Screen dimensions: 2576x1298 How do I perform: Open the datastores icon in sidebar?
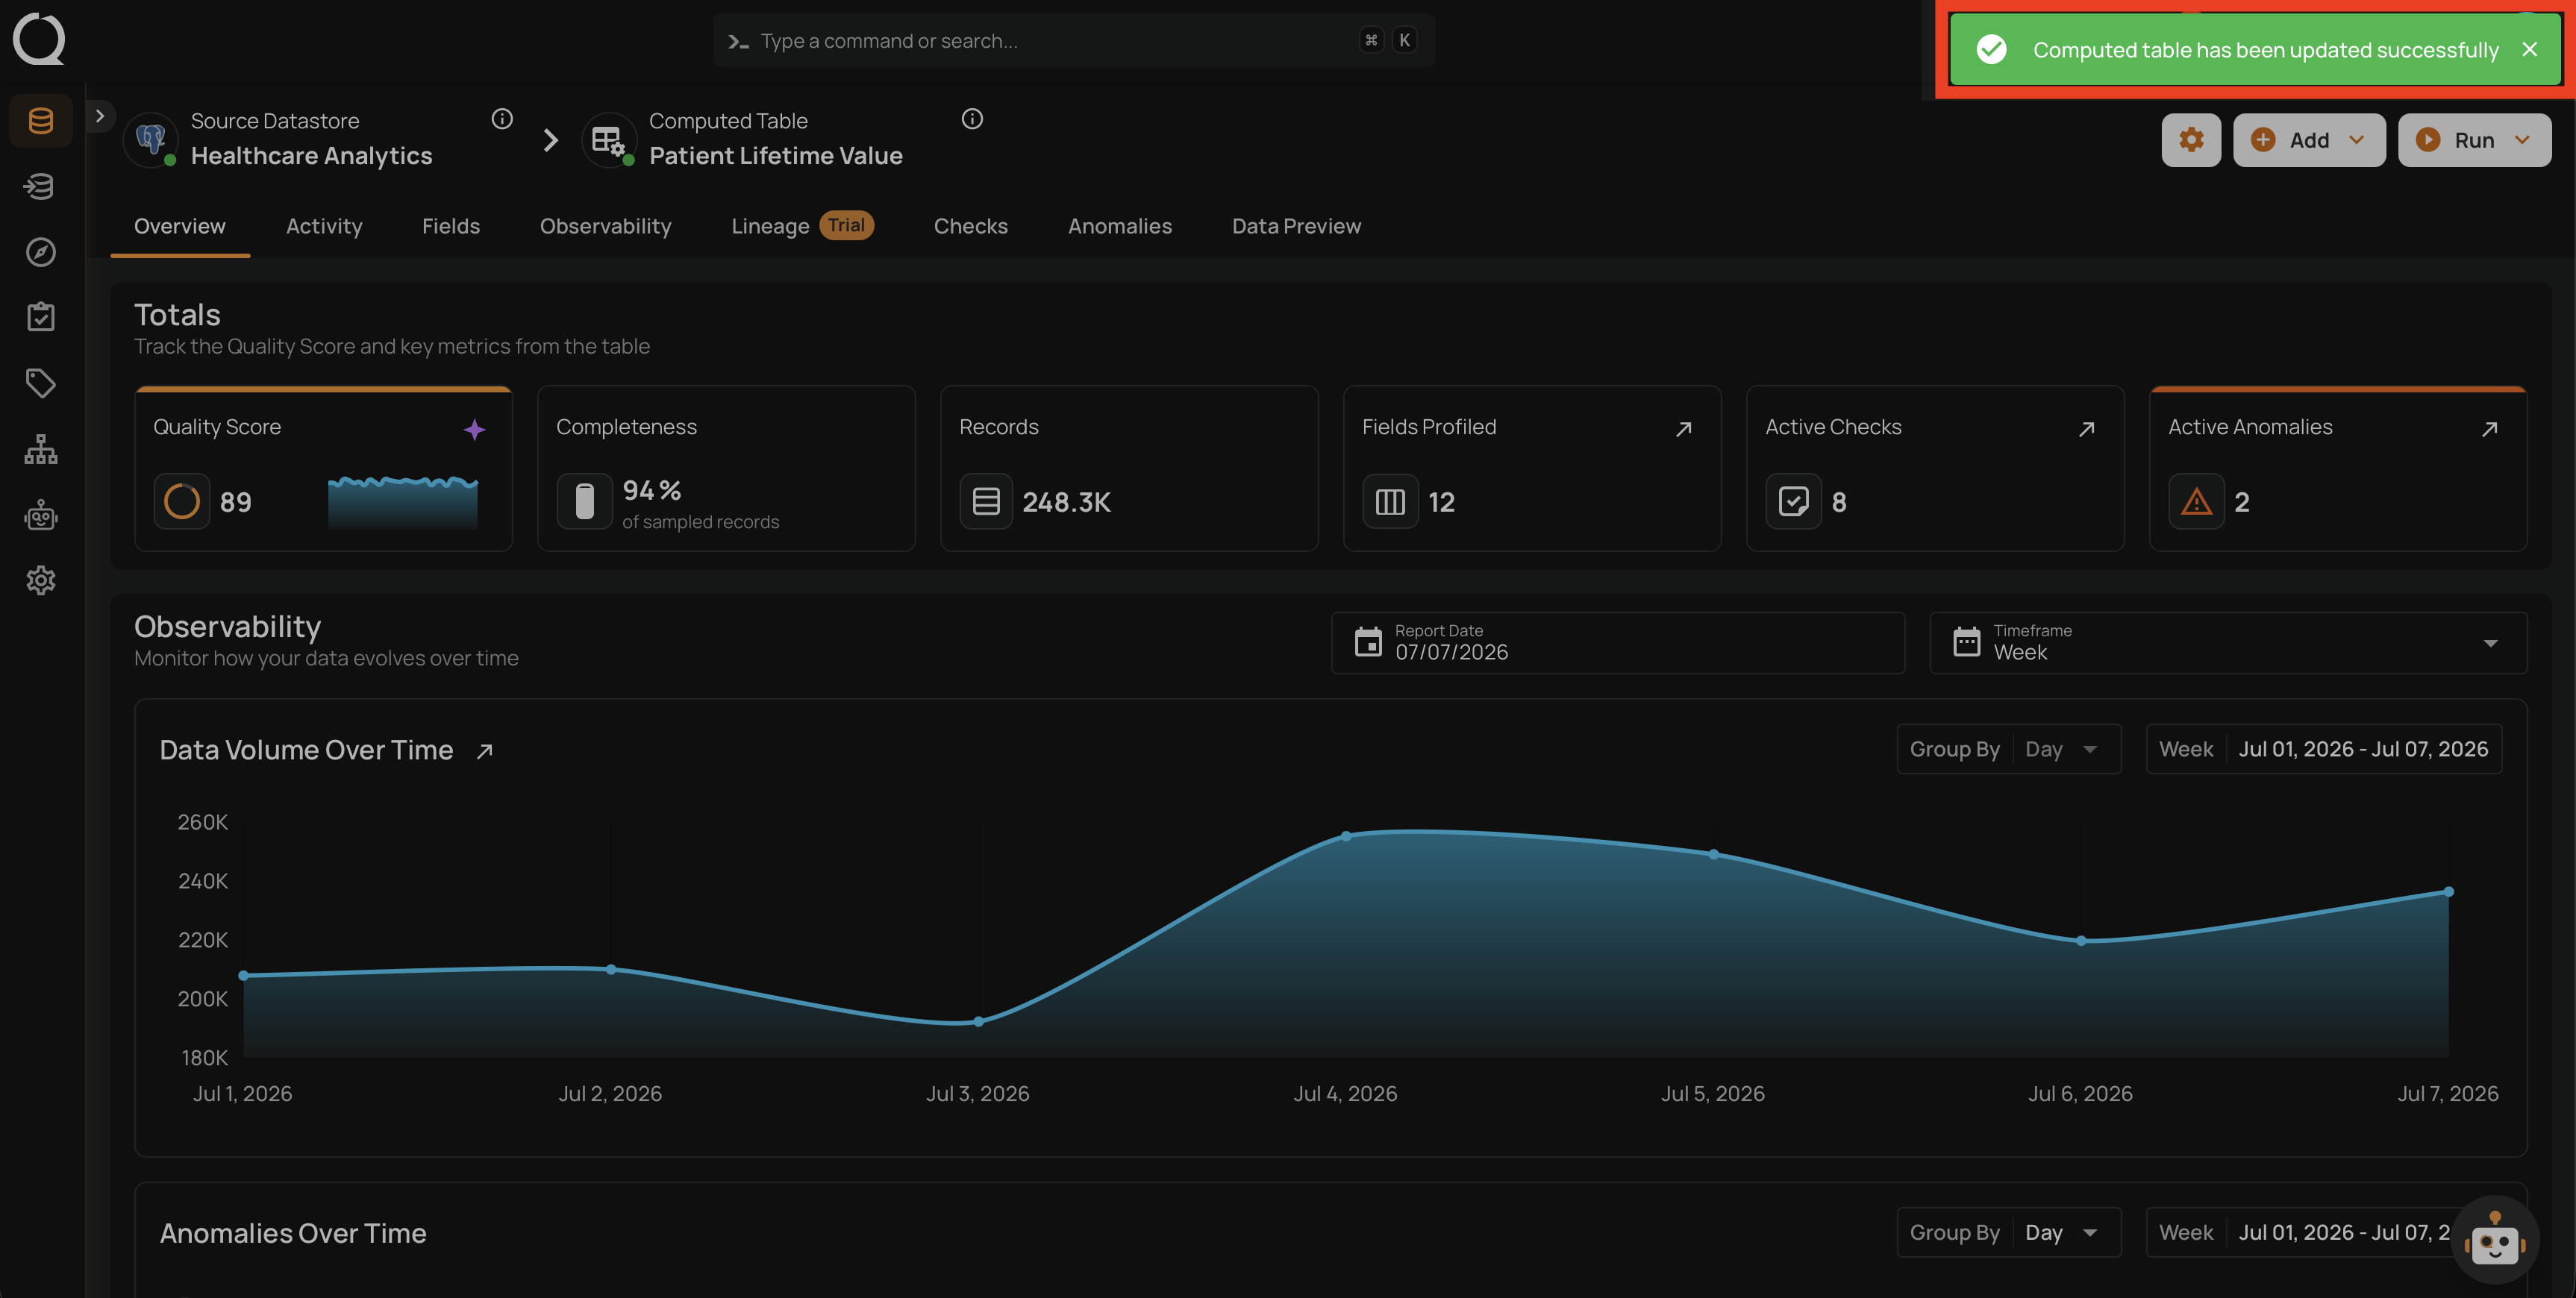[41, 121]
